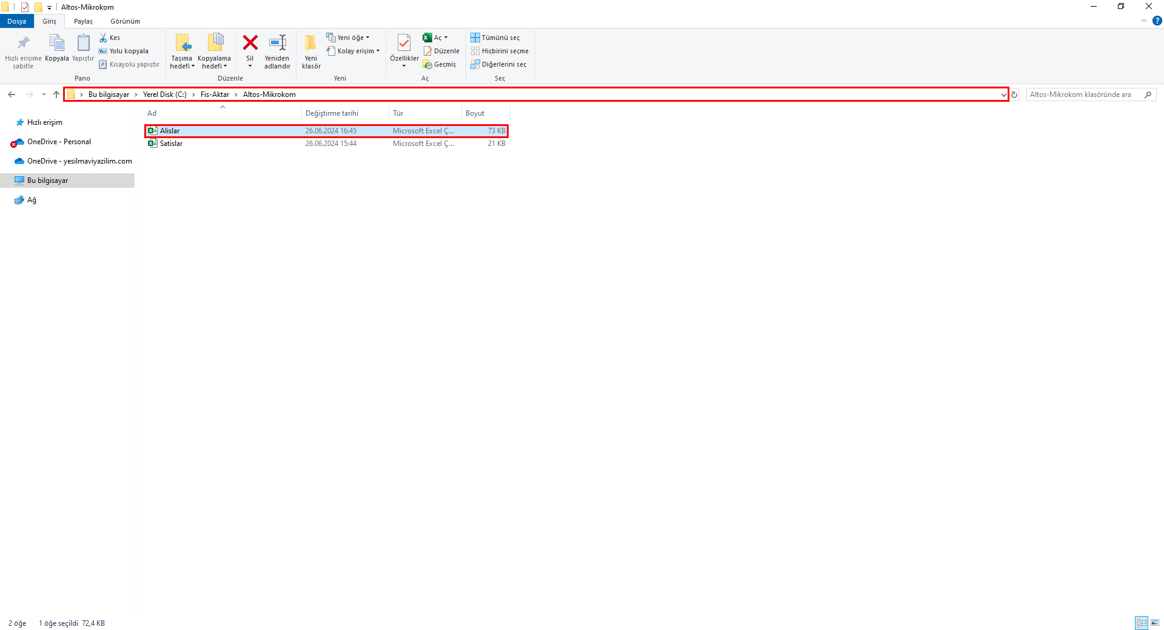Open the Yeni öğe dropdown
Viewport: 1164px width, 630px height.
tap(348, 38)
